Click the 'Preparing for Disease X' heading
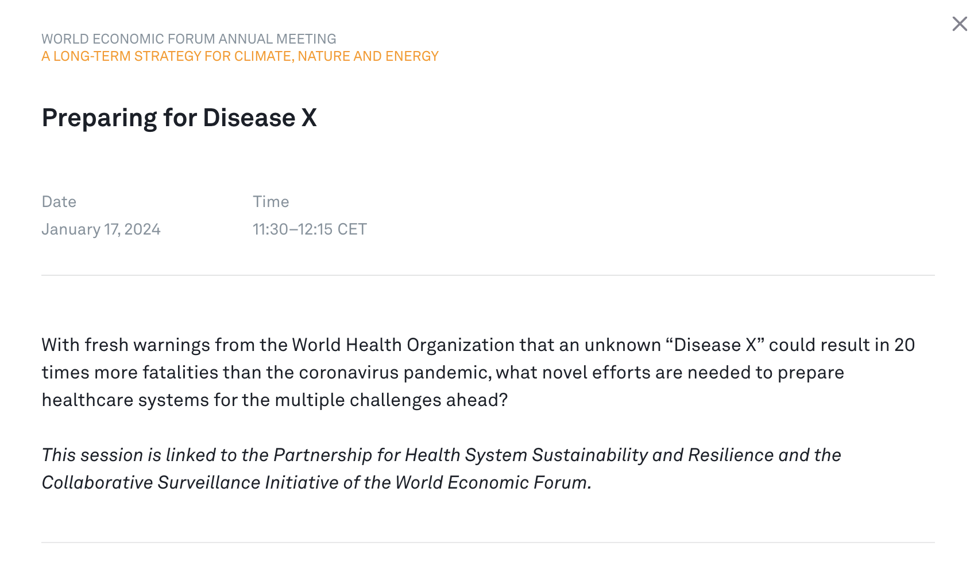 pos(179,118)
